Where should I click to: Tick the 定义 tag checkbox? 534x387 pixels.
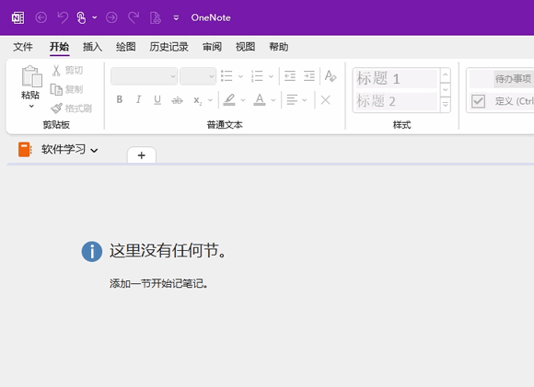pos(478,101)
